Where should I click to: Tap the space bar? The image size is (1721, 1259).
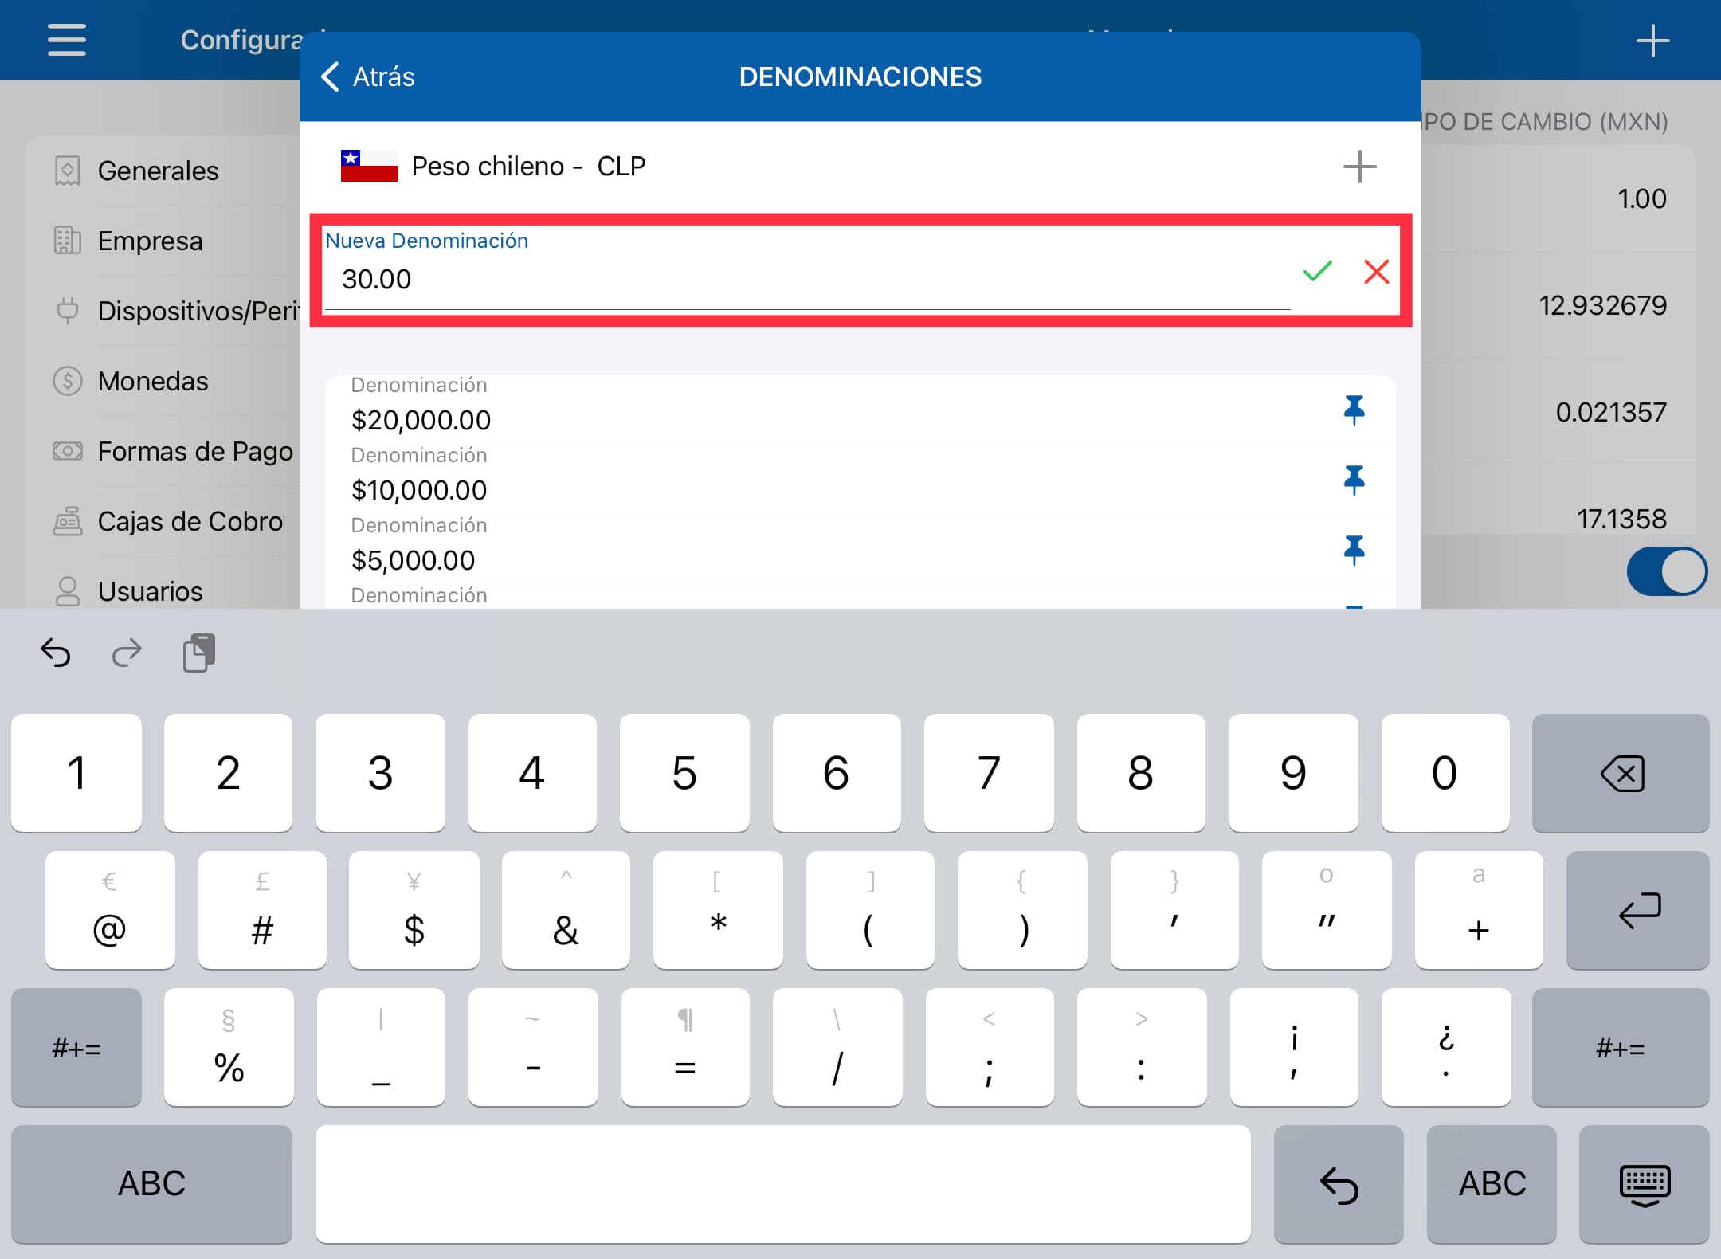coord(782,1184)
